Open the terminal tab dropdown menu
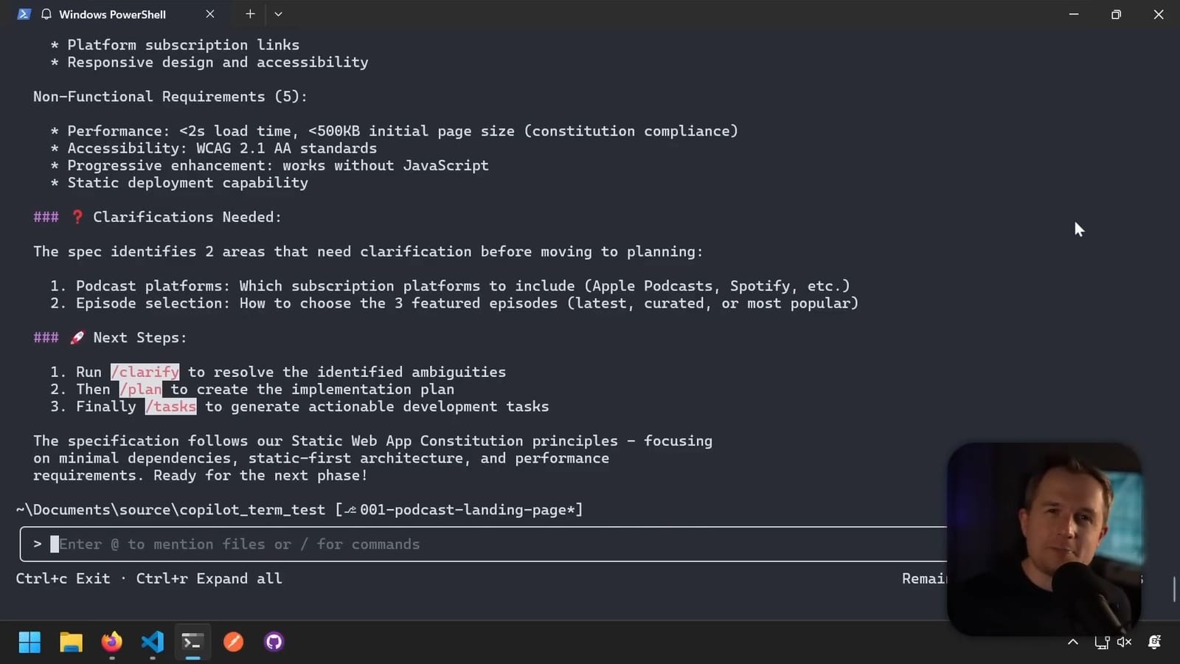The height and width of the screenshot is (664, 1180). (x=278, y=13)
